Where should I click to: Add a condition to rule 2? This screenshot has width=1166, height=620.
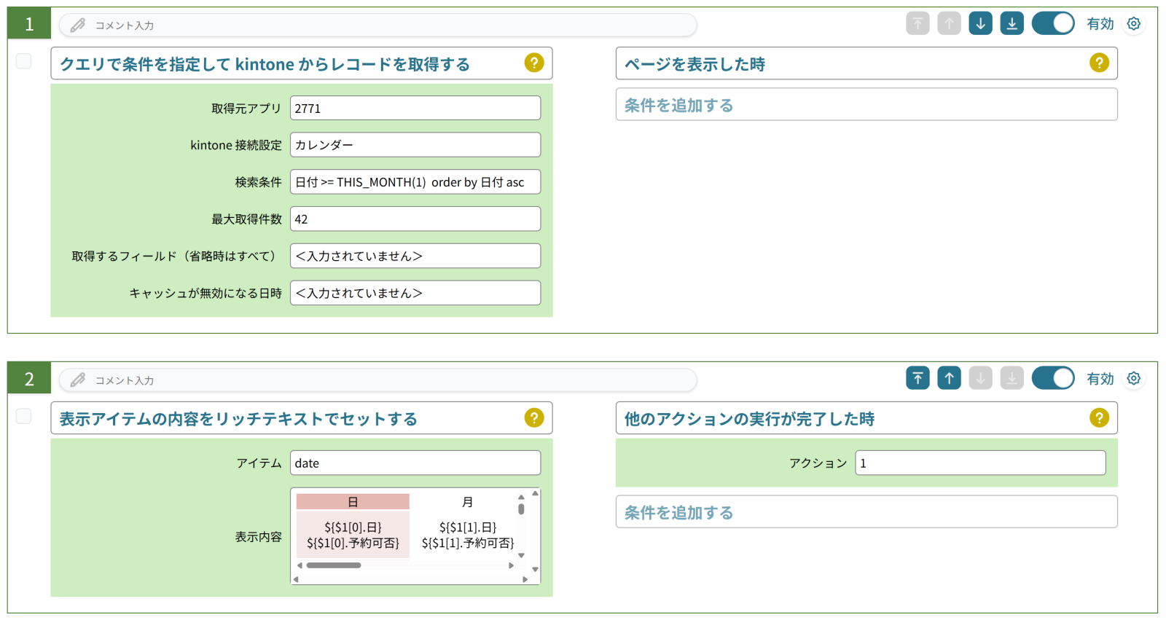[x=866, y=512]
